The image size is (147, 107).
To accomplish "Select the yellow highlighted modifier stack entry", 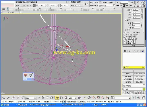I will 134,67.
